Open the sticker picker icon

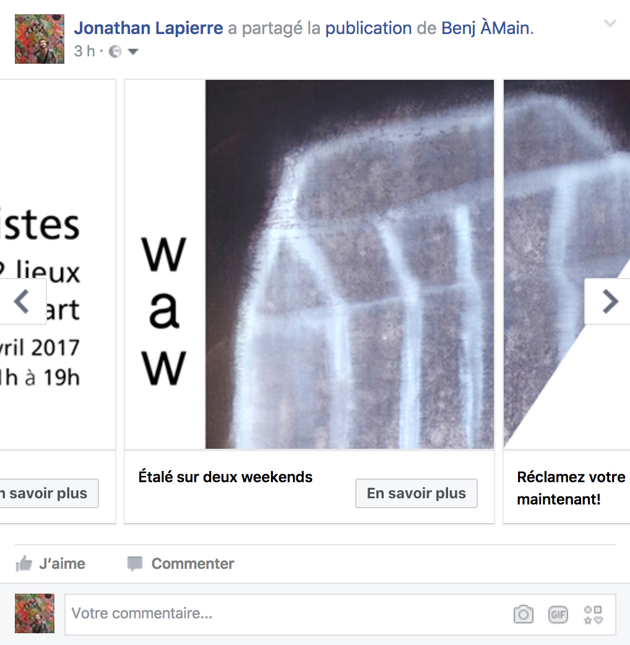593,615
